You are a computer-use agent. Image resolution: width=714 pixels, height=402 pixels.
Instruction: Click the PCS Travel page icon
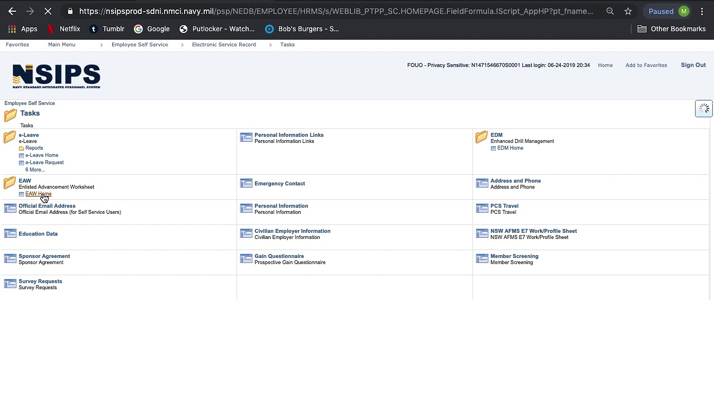(482, 208)
